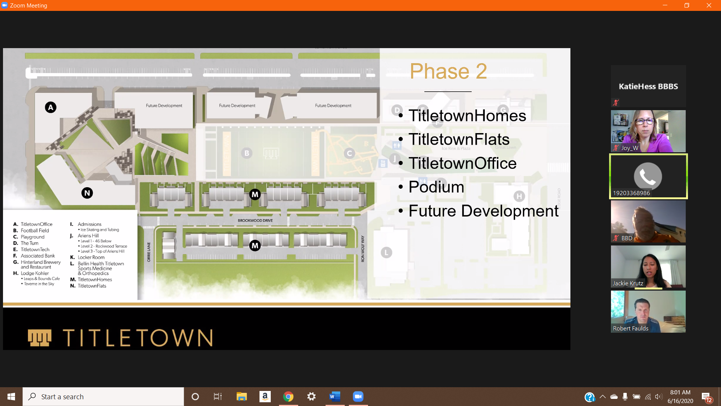This screenshot has width=721, height=406.
Task: Open the Action Center notifications icon
Action: tap(706, 397)
